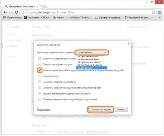
Task: Close the Настройки tab
Action: [x=38, y=6]
